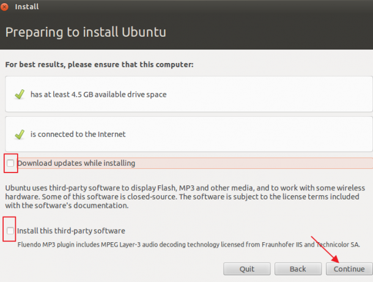Enable the Download updates while installing checkbox
The height and width of the screenshot is (282, 373).
coord(10,163)
